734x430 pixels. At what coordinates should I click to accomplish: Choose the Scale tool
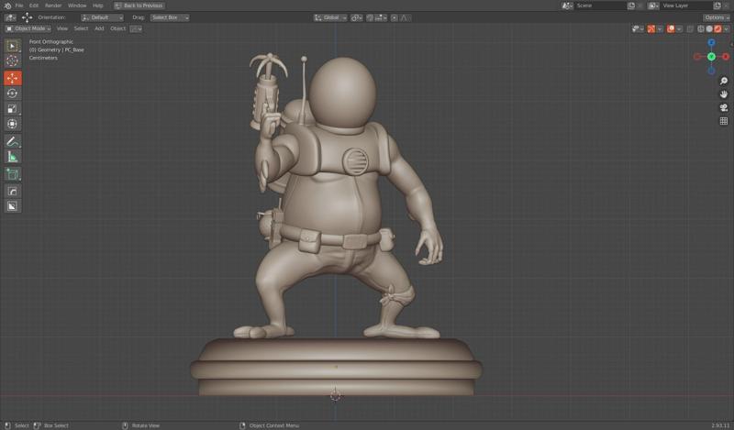(12, 108)
